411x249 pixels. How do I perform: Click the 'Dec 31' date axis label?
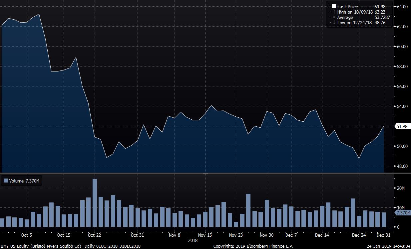(384, 235)
